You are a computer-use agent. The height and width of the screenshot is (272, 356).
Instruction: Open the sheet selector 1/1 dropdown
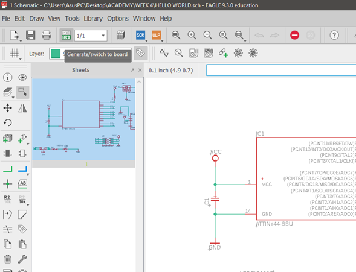[x=91, y=36]
